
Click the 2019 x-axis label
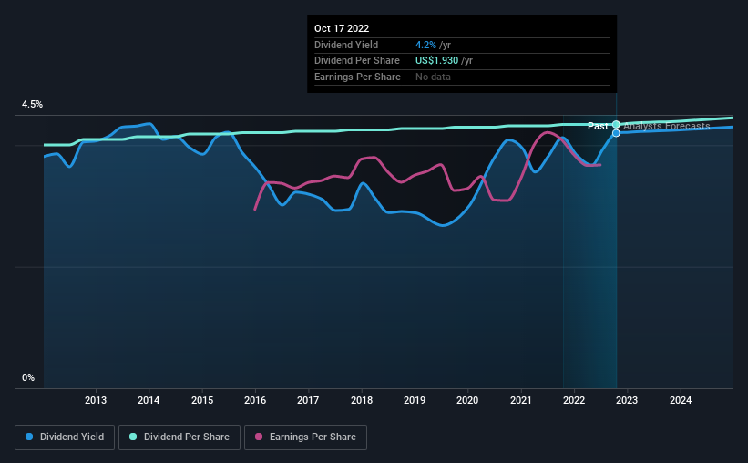point(415,400)
